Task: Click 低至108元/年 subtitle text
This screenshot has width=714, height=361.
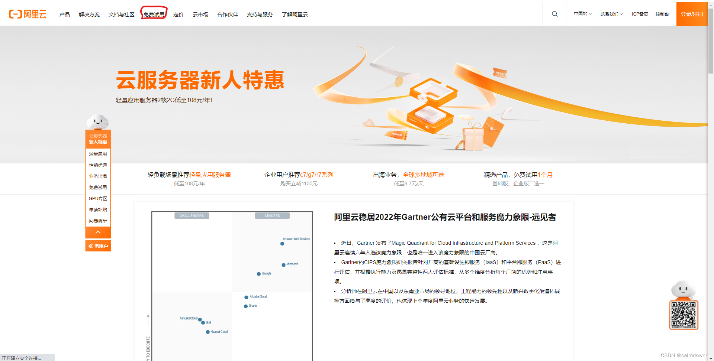Action: click(189, 183)
